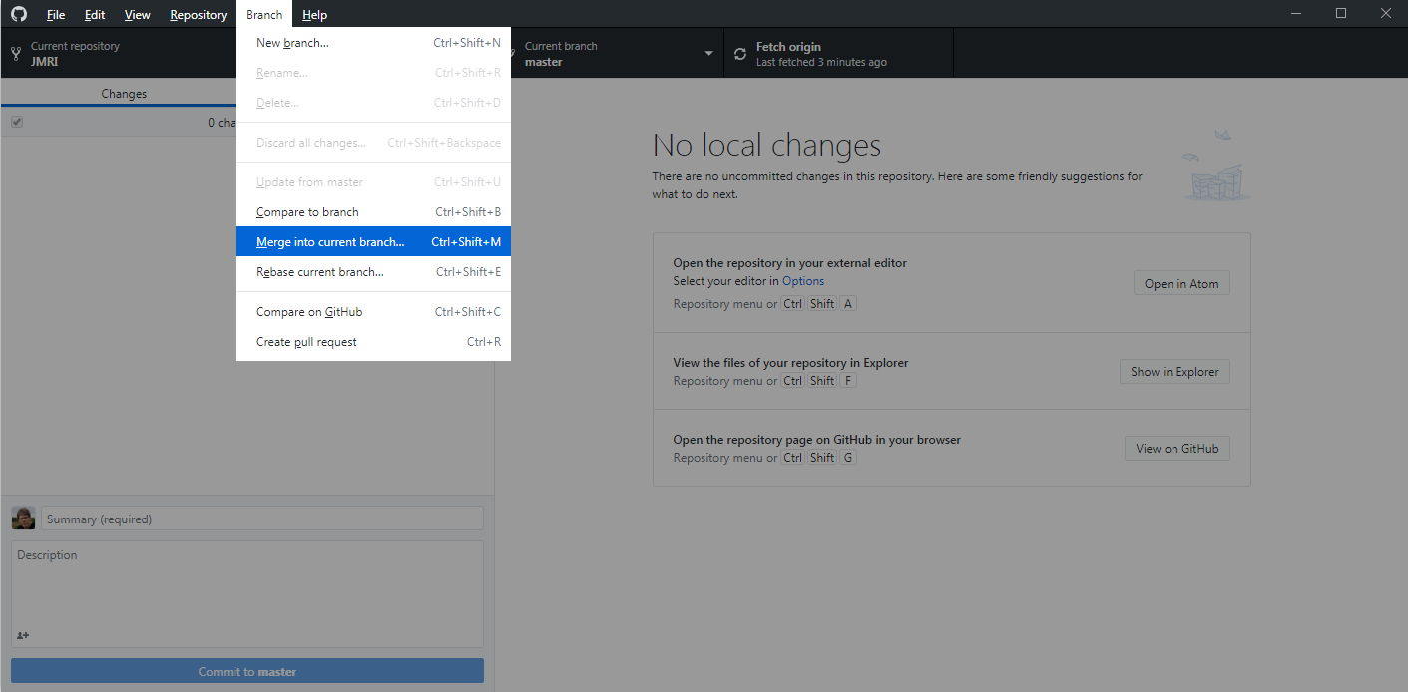Open the Repository menu in menu bar
The height and width of the screenshot is (692, 1408).
(198, 15)
